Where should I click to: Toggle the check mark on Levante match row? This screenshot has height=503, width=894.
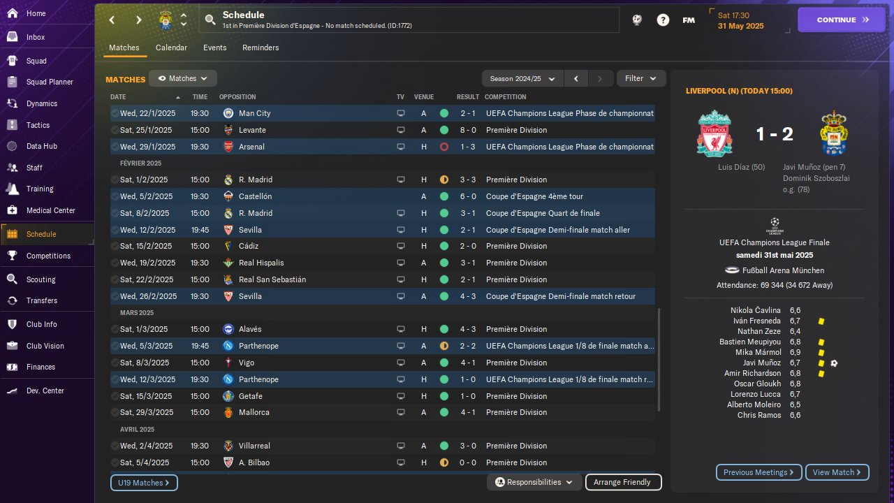(x=115, y=130)
